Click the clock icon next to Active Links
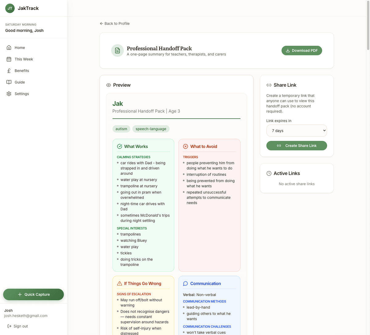This screenshot has width=370, height=335. (269, 173)
